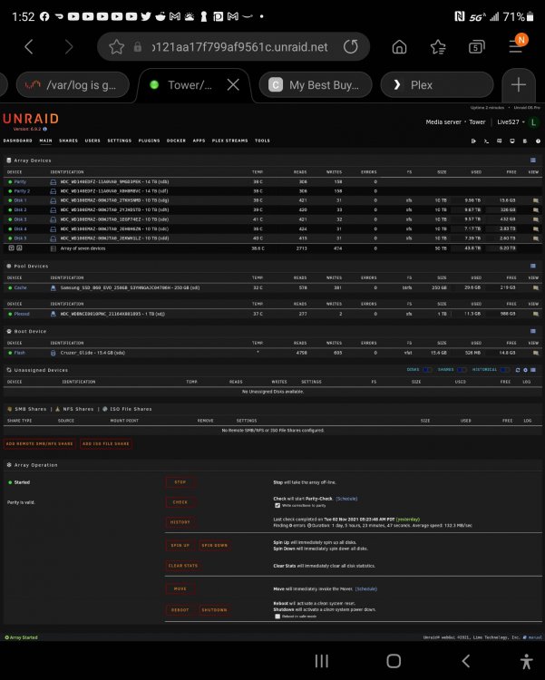This screenshot has height=680, width=545.
Task: Reload the unraid.net page
Action: coord(351,47)
